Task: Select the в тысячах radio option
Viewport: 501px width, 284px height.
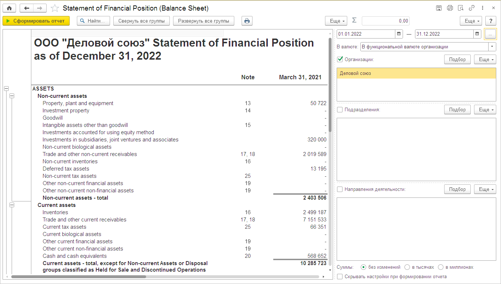Action: [407, 267]
